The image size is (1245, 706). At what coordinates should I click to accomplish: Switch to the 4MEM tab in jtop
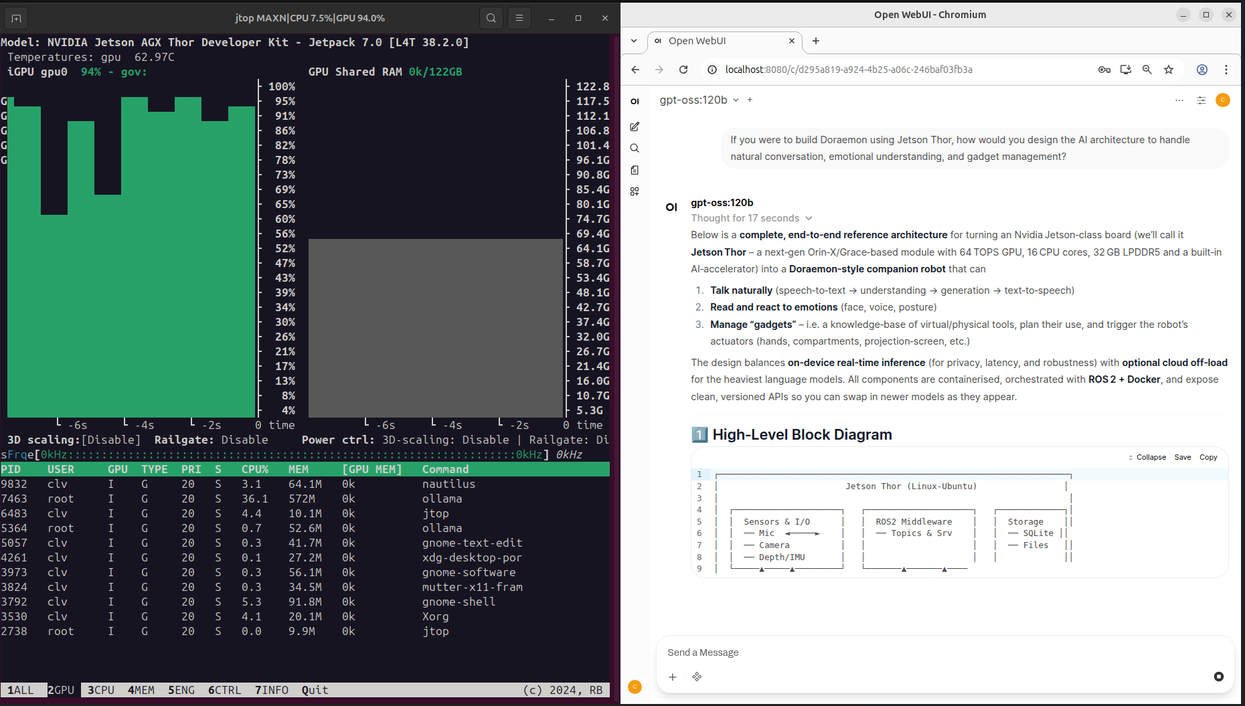click(x=141, y=690)
